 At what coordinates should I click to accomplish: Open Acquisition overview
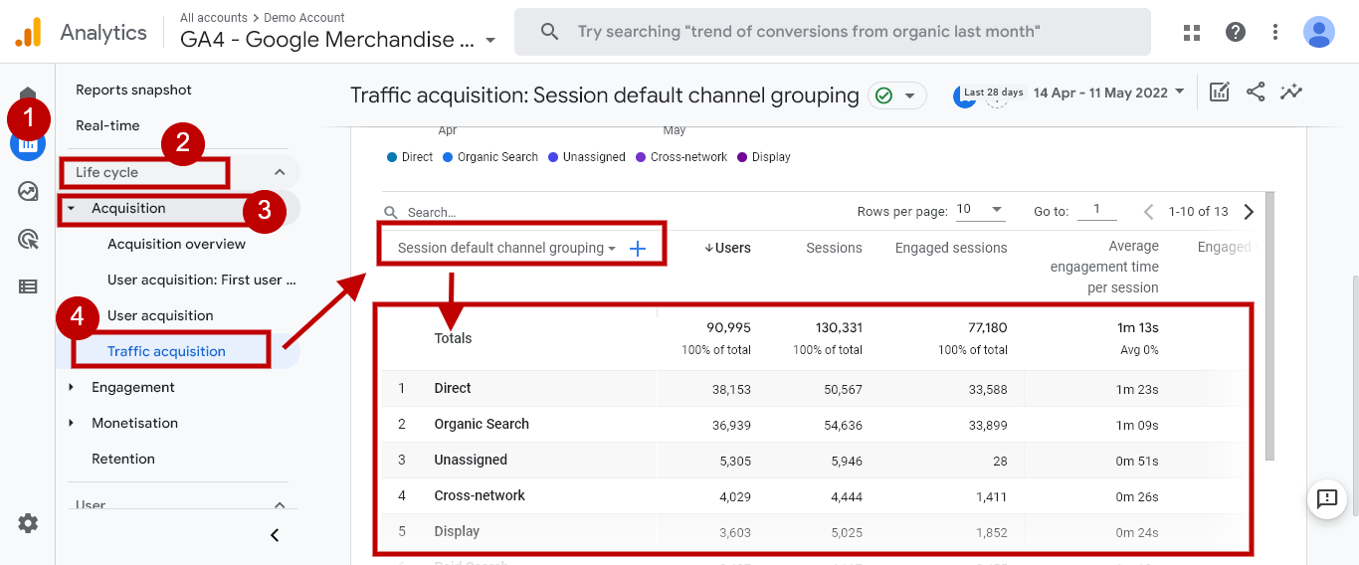click(x=176, y=244)
